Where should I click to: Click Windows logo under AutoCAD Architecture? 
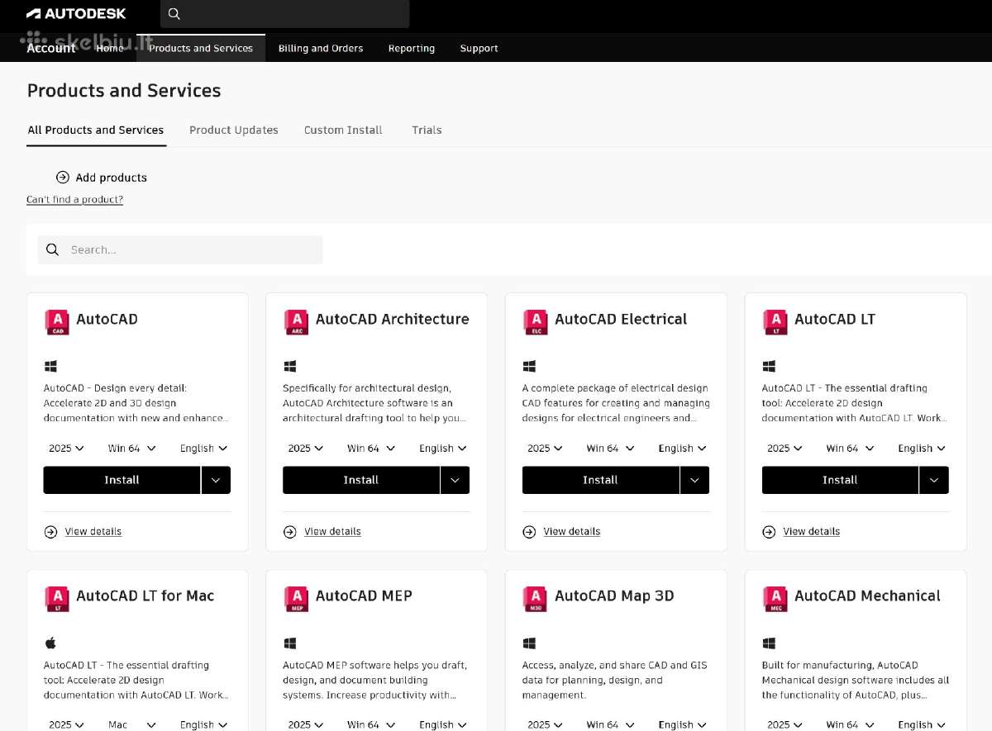tap(289, 366)
